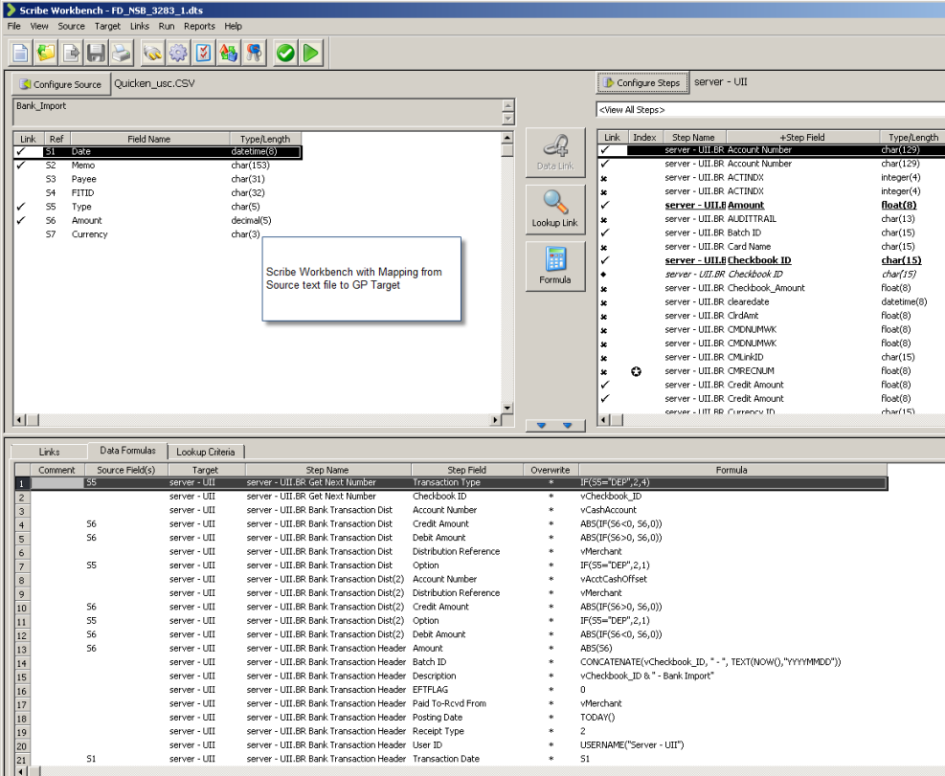Click diamond mark on italic Checkbook ID row
945x776 pixels.
[x=604, y=275]
